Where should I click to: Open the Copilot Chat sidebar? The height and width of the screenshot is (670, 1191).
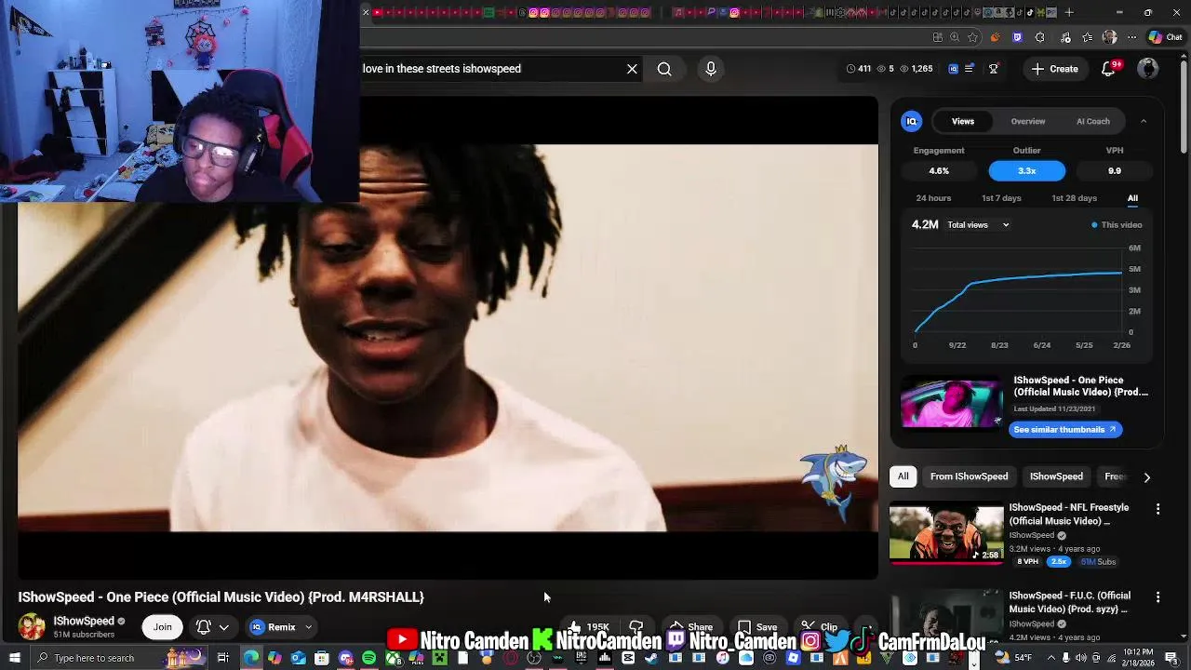point(1165,37)
